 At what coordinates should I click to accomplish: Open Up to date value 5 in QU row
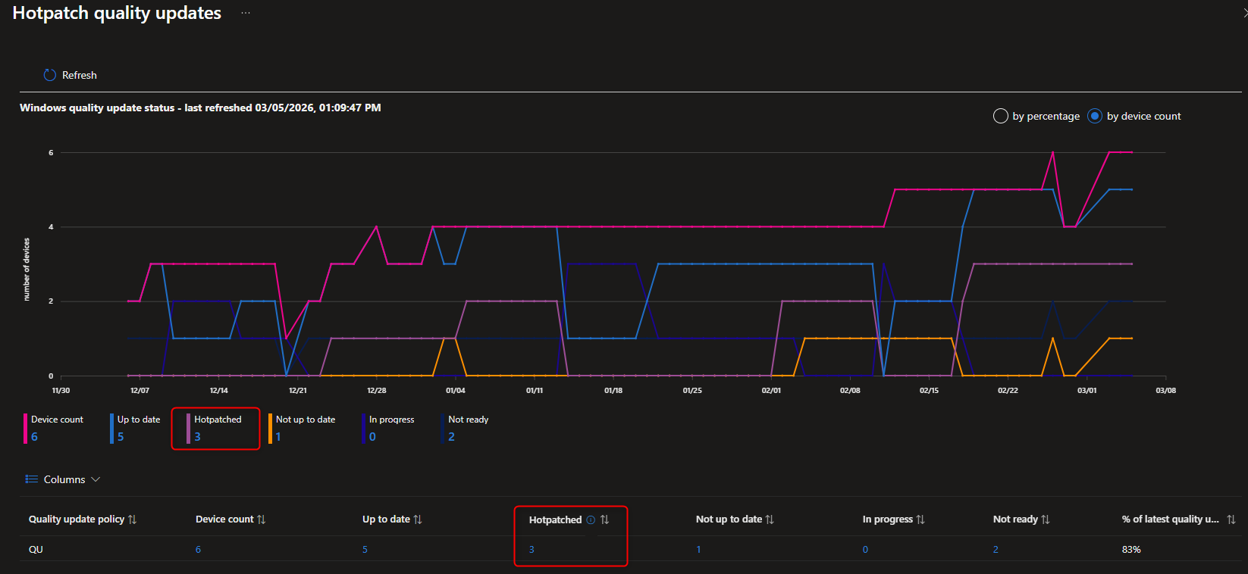pyautogui.click(x=365, y=550)
